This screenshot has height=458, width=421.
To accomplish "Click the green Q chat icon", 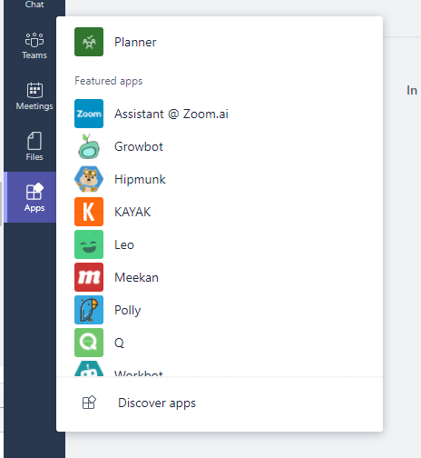I will click(89, 343).
